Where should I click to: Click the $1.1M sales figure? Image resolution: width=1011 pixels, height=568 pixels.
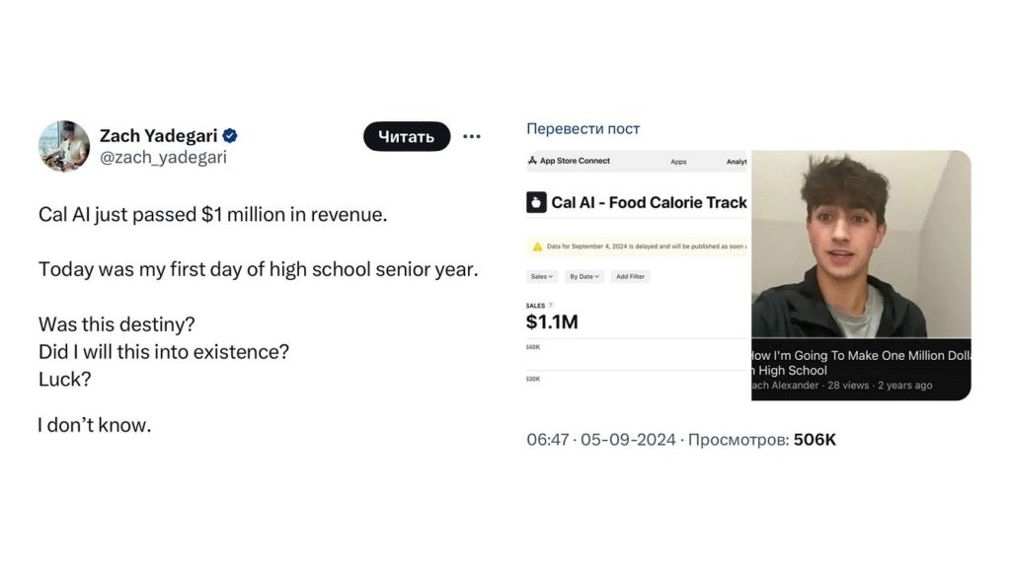(x=552, y=322)
